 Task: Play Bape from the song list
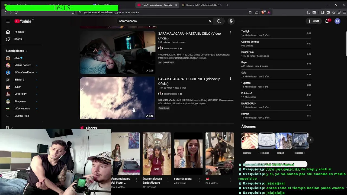tap(276, 64)
